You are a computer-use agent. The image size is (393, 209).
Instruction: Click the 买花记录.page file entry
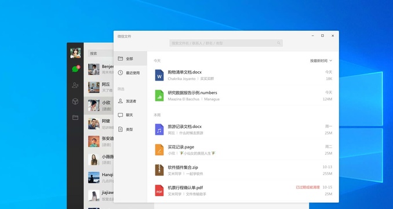(243, 150)
